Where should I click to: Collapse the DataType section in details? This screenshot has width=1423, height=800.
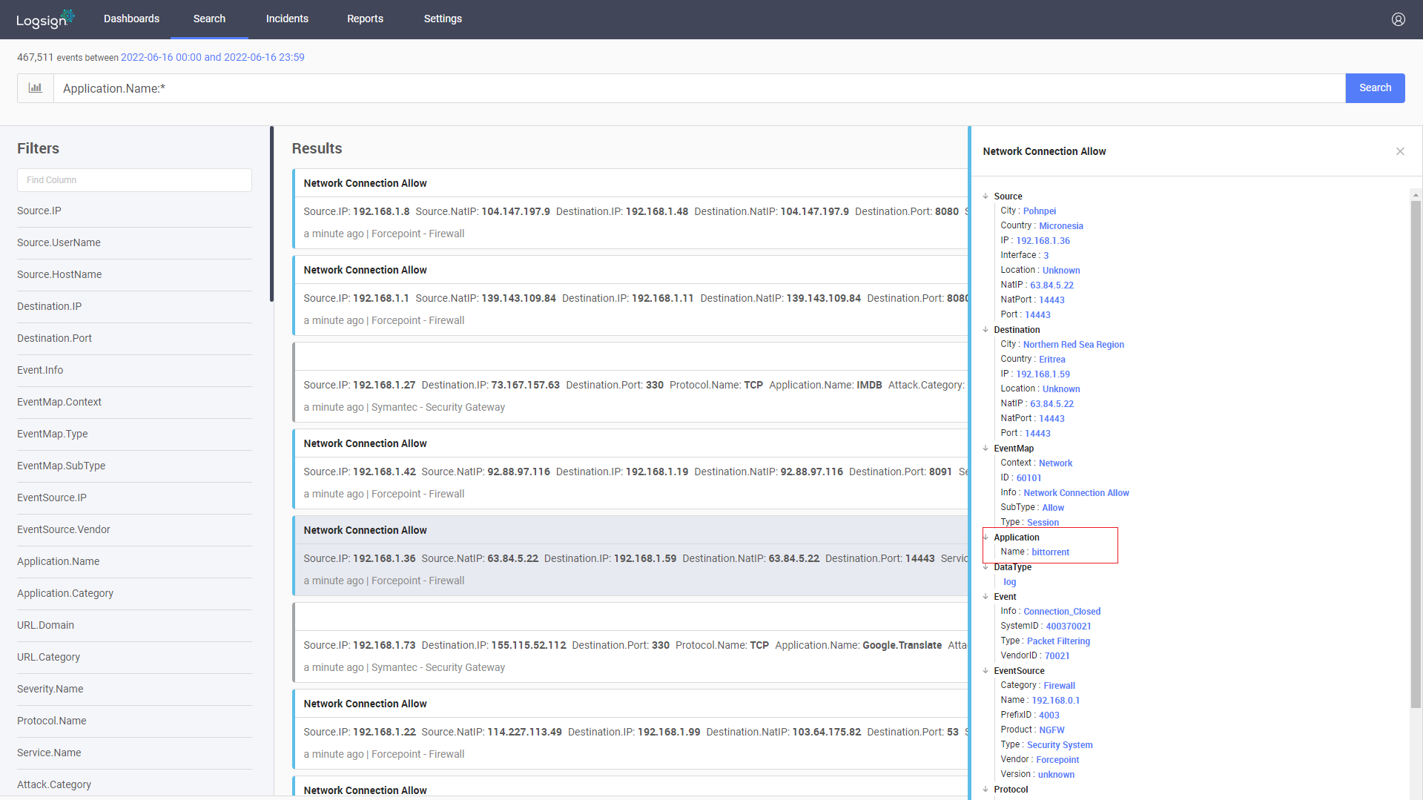[985, 567]
